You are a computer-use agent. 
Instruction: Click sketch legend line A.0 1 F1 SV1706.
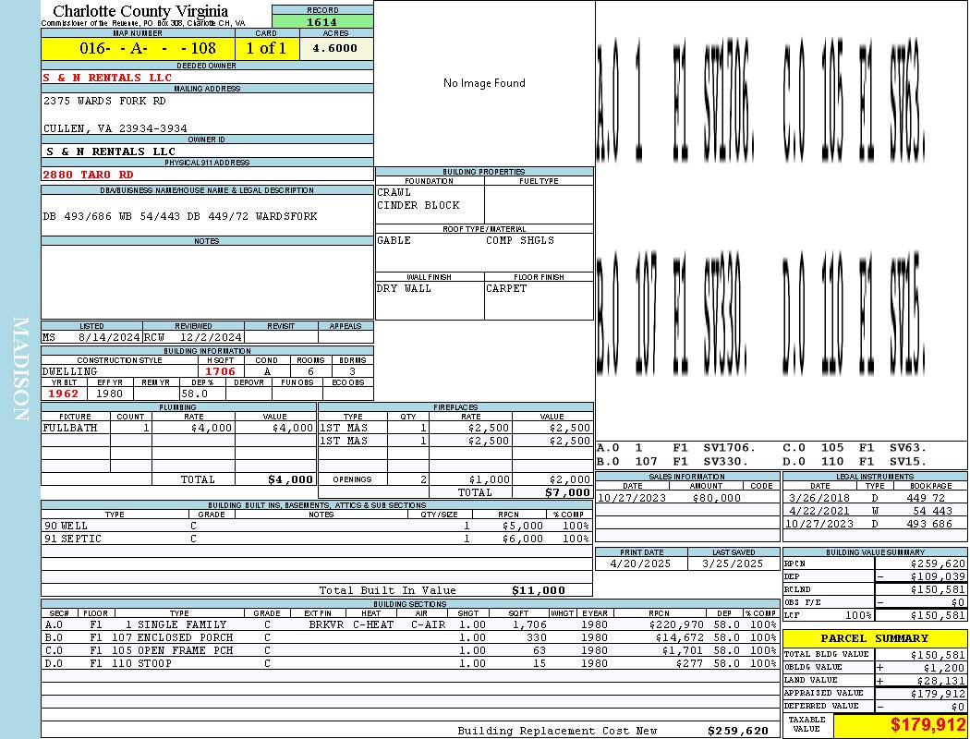click(x=676, y=448)
